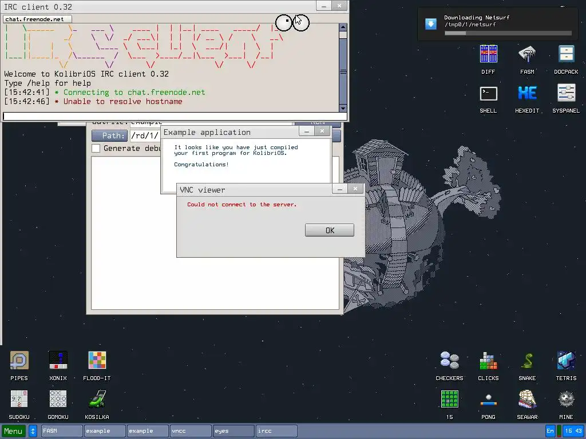Click the En keyboard layout indicator
The height and width of the screenshot is (439, 586).
pyautogui.click(x=550, y=431)
